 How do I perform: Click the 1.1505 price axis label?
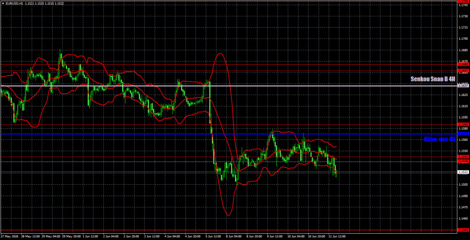tap(463, 185)
